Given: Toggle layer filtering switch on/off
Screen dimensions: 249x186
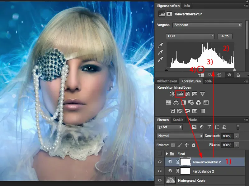Looking at the screenshot, I should [x=238, y=127].
